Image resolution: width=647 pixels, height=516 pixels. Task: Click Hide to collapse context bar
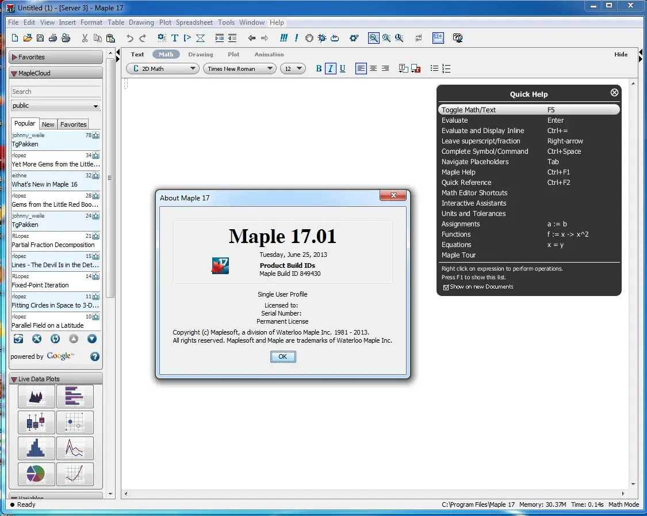pyautogui.click(x=621, y=54)
